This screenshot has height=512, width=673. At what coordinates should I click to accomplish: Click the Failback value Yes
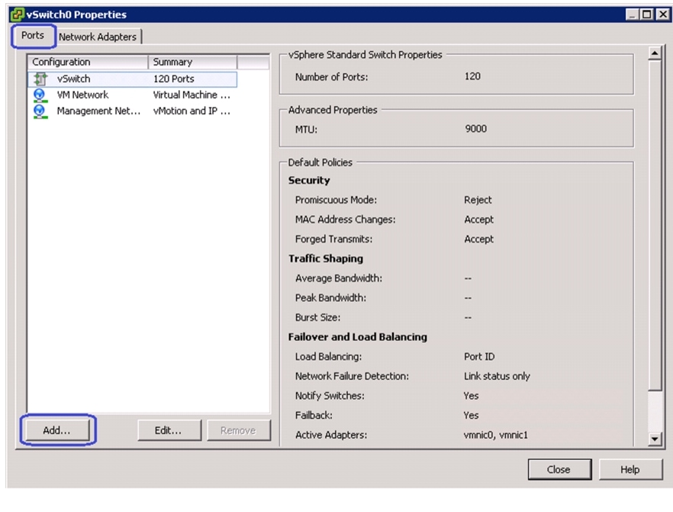tap(472, 415)
